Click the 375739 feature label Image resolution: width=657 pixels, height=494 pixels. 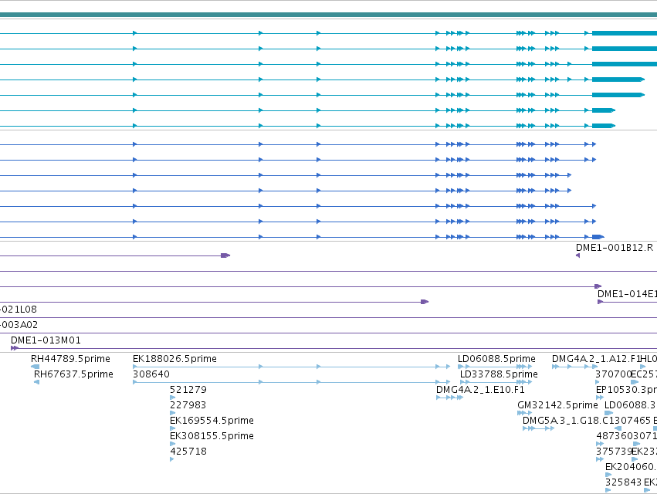614,452
